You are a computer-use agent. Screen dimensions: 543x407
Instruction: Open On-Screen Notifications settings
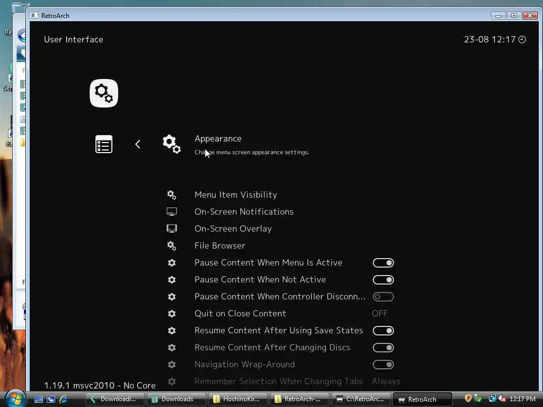pos(244,212)
